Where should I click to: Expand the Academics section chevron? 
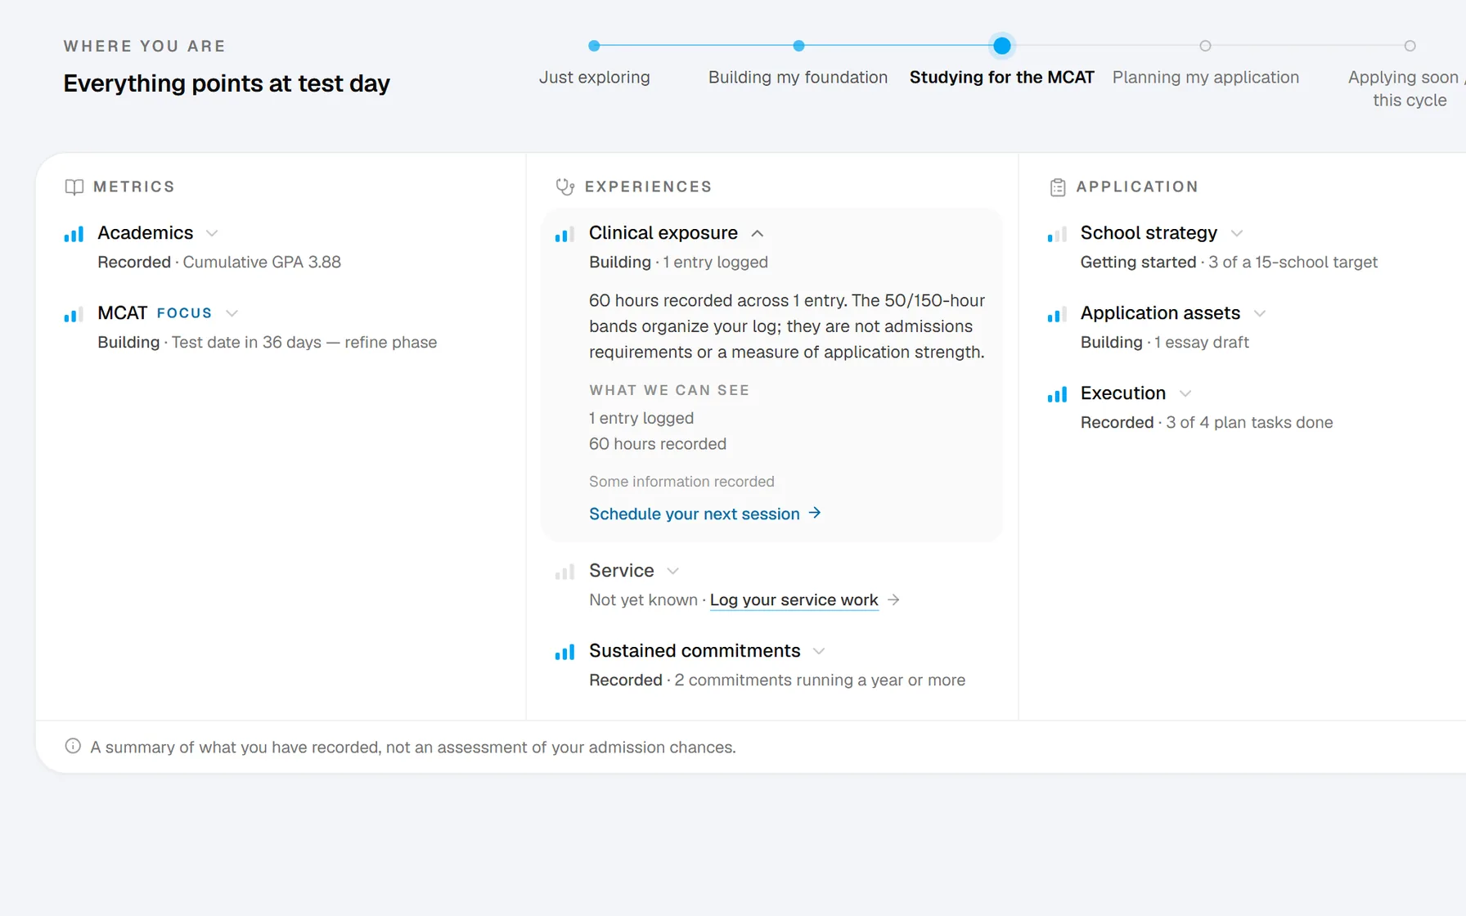212,233
